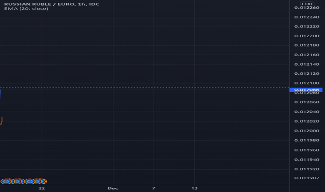Click price scale value 0.012020

click(x=307, y=121)
